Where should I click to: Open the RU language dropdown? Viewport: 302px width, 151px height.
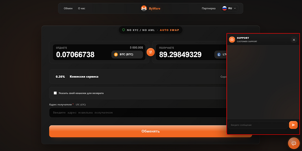[229, 8]
